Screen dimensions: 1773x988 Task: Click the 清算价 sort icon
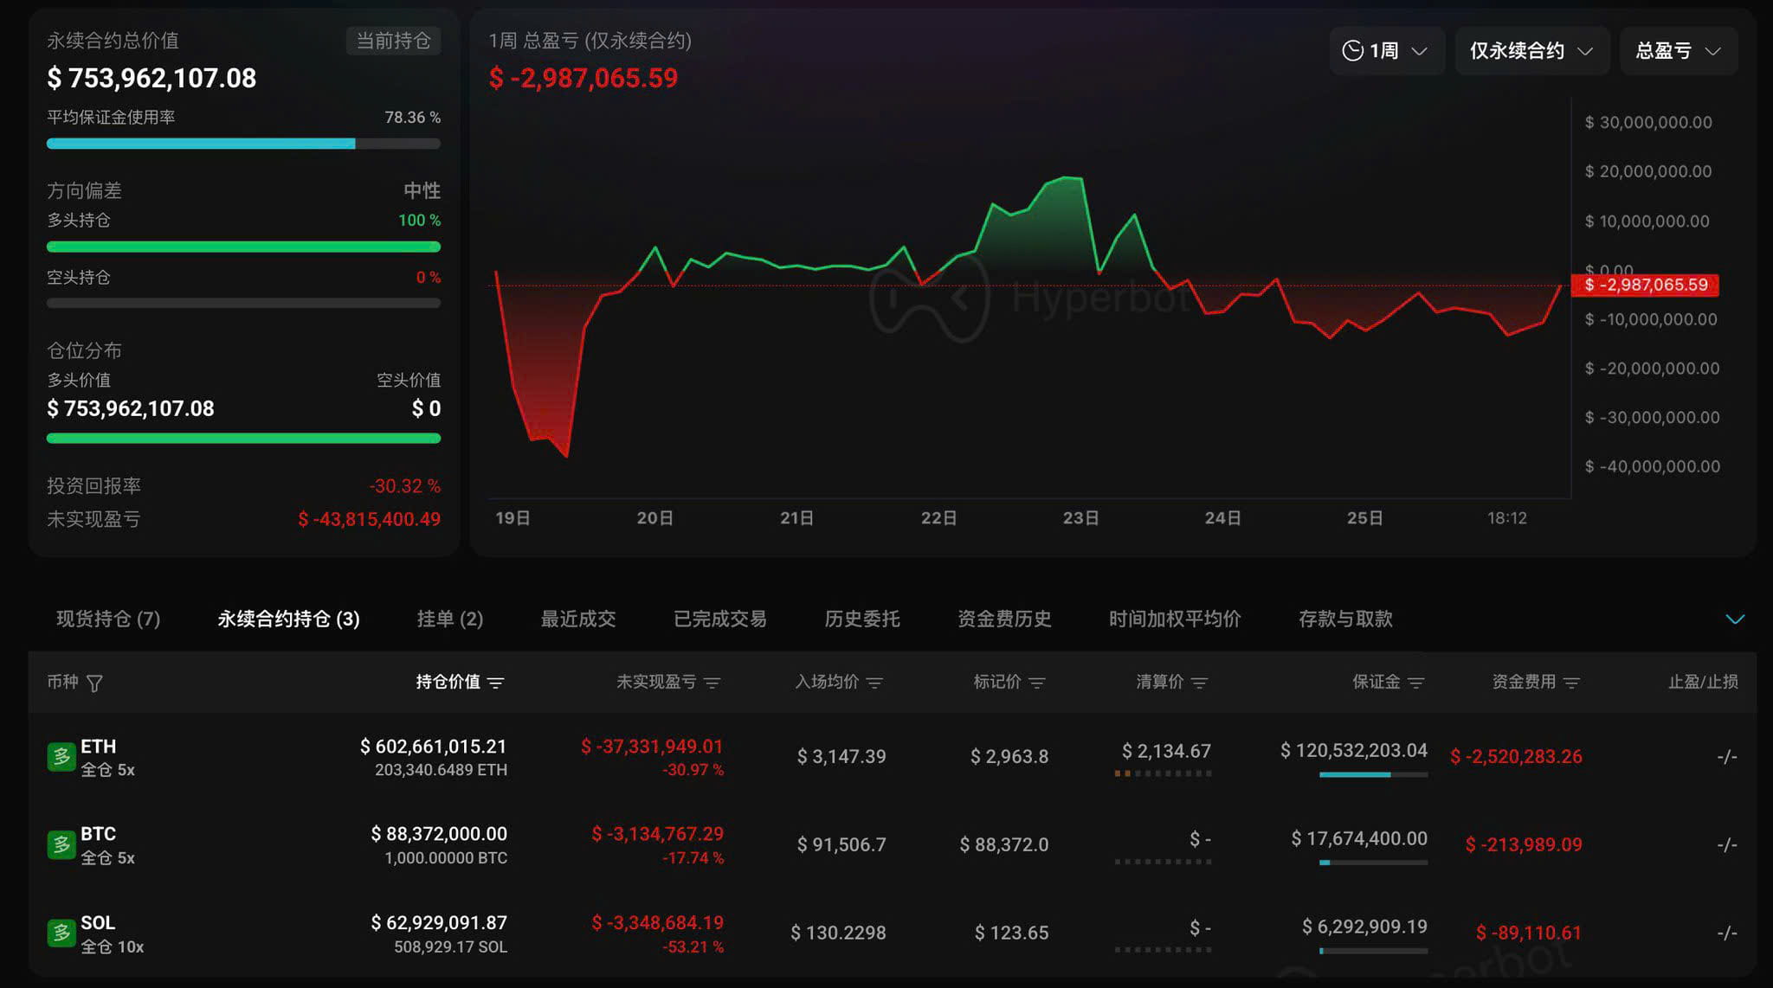[x=1199, y=683]
